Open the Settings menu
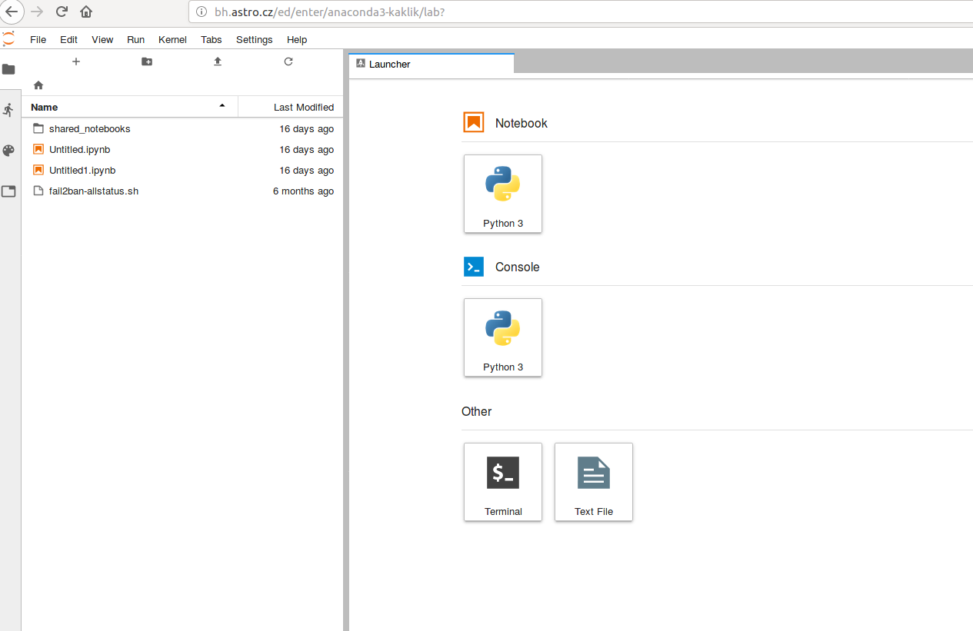 (x=254, y=40)
